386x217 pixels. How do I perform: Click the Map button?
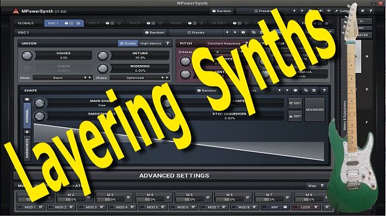[x=312, y=186]
